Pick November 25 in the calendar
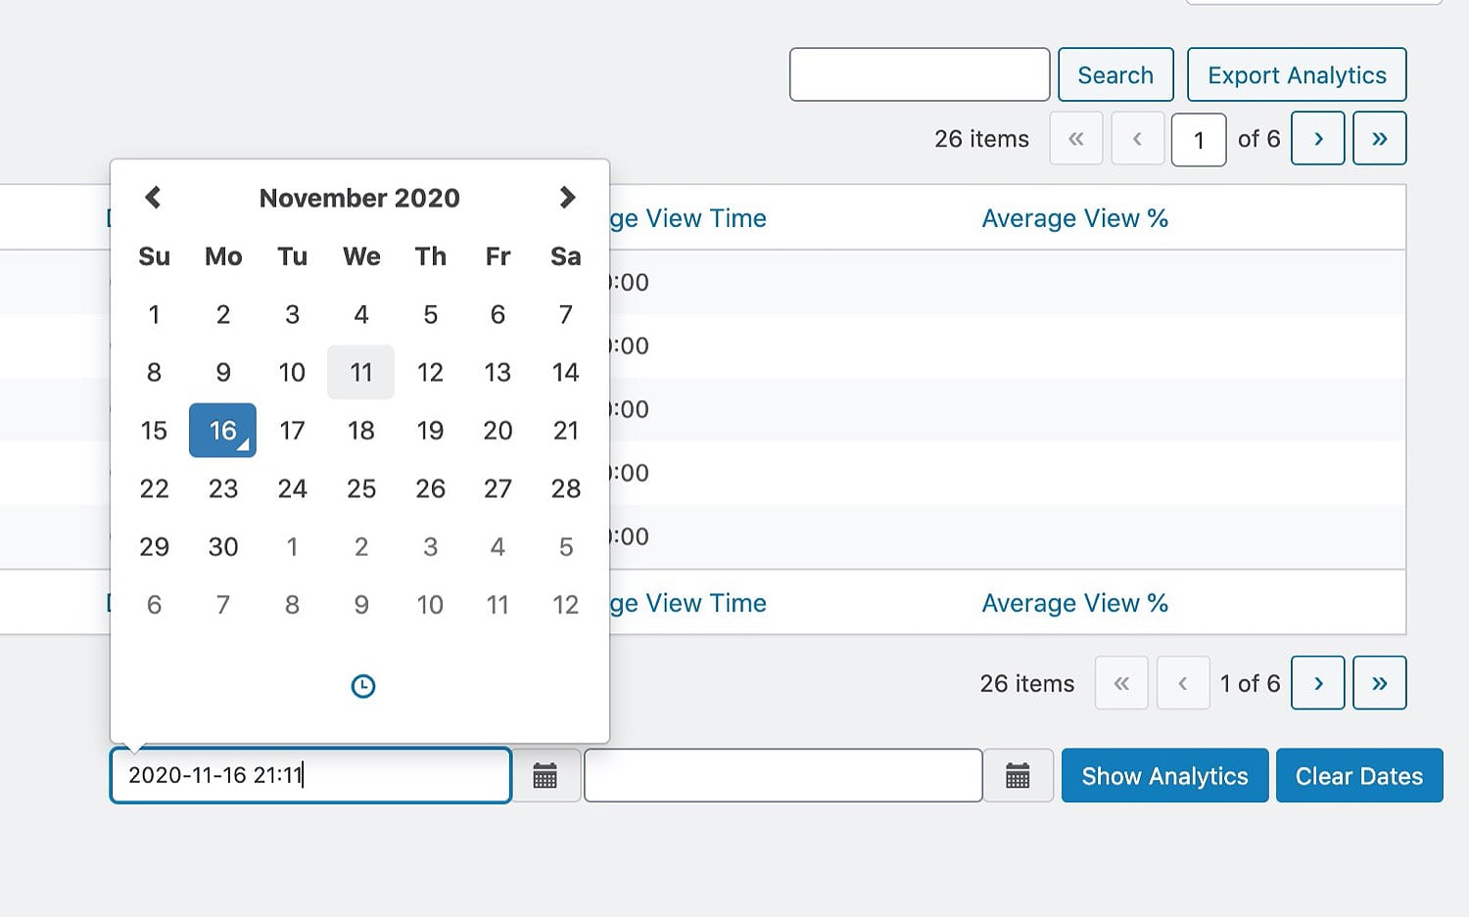The width and height of the screenshot is (1469, 917). (x=360, y=488)
